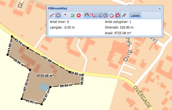Undo last point with green arrow
The height and width of the screenshot is (110, 172).
(x=72, y=15)
